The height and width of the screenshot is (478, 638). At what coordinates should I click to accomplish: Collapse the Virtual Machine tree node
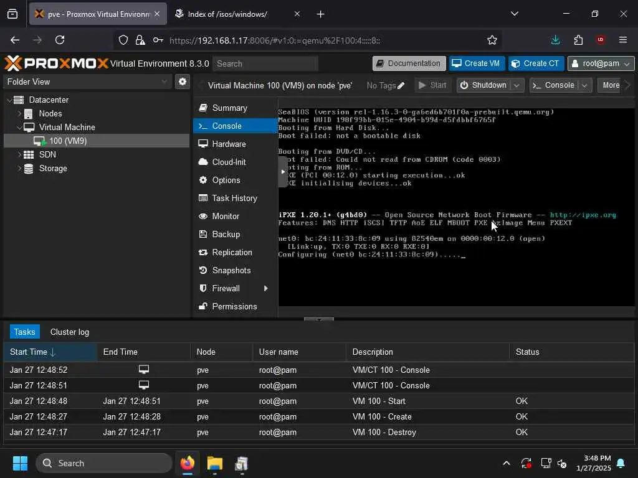tap(19, 127)
